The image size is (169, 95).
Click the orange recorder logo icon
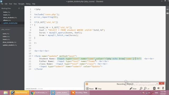[x=87, y=84]
